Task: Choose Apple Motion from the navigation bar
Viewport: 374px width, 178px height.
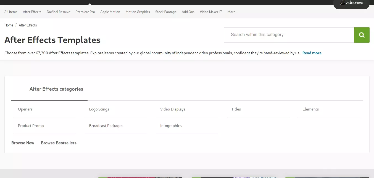Action: (x=110, y=12)
